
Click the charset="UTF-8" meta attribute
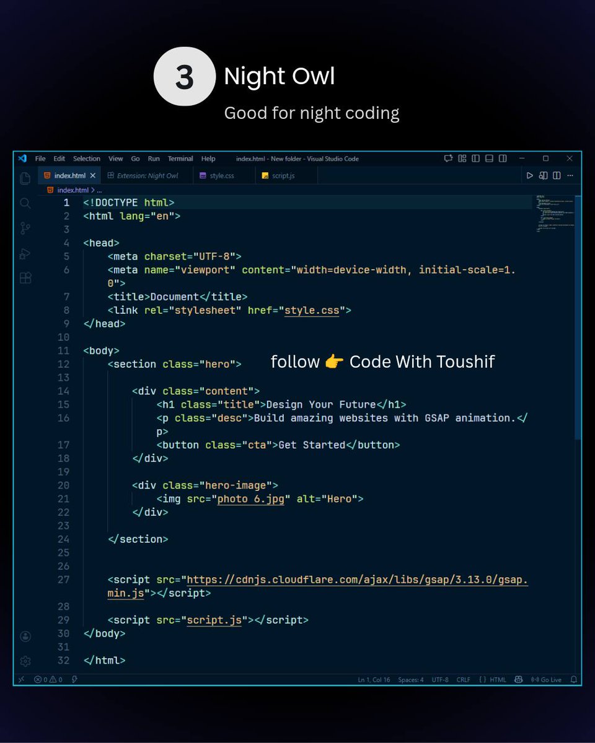tap(190, 256)
